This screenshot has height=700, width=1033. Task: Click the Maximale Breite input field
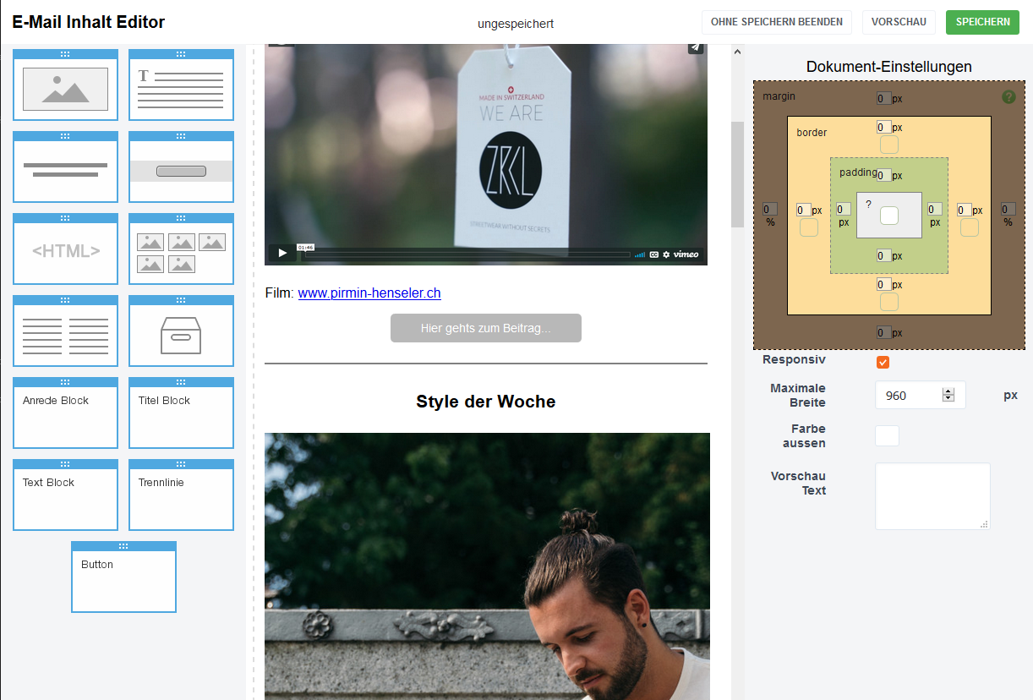pos(920,395)
